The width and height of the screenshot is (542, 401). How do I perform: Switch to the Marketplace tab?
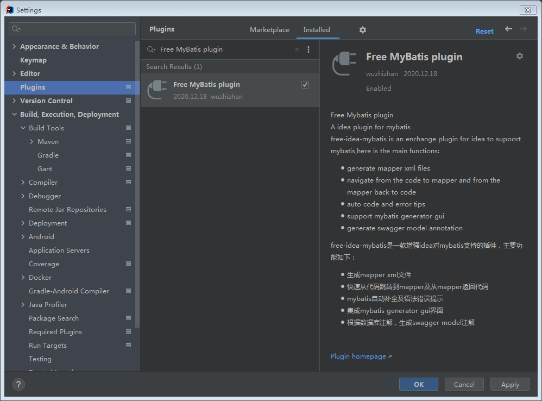[x=269, y=30]
